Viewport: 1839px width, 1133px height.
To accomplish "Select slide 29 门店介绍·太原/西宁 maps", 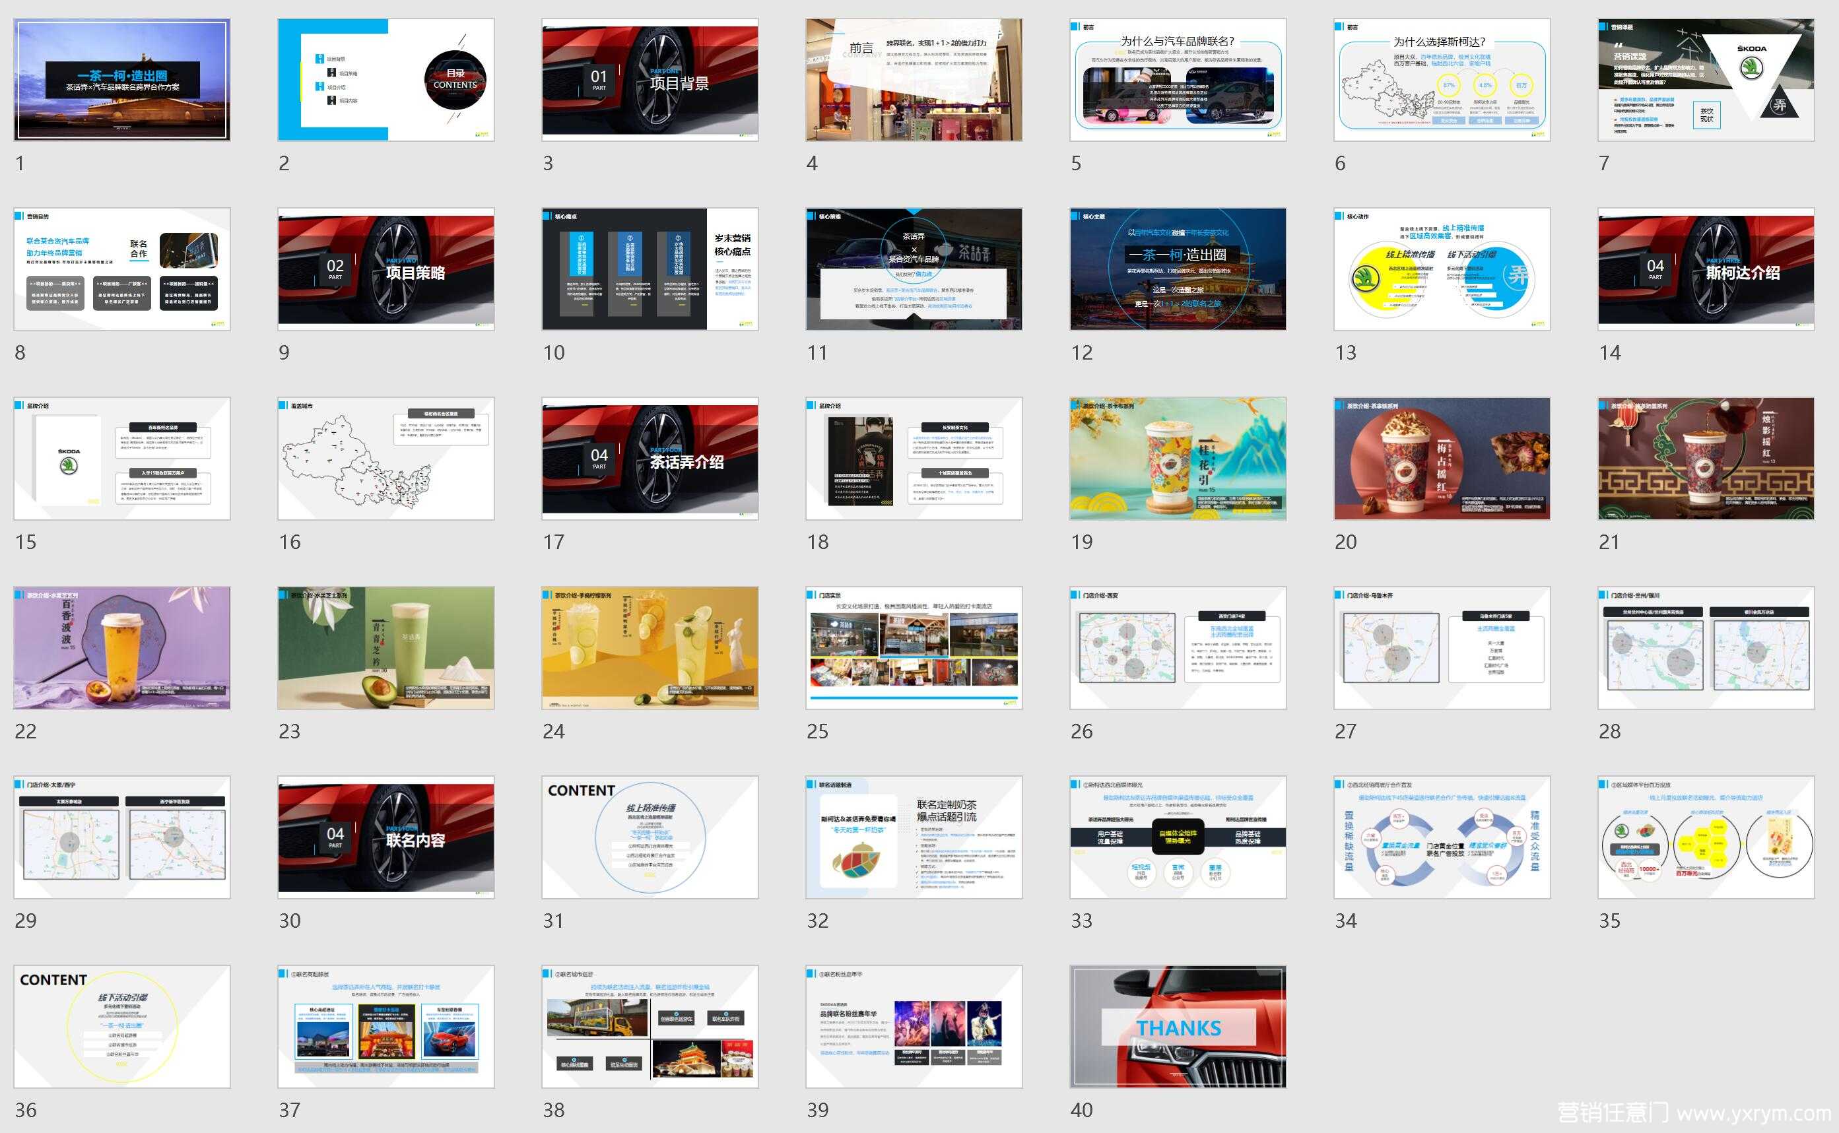I will click(x=122, y=838).
